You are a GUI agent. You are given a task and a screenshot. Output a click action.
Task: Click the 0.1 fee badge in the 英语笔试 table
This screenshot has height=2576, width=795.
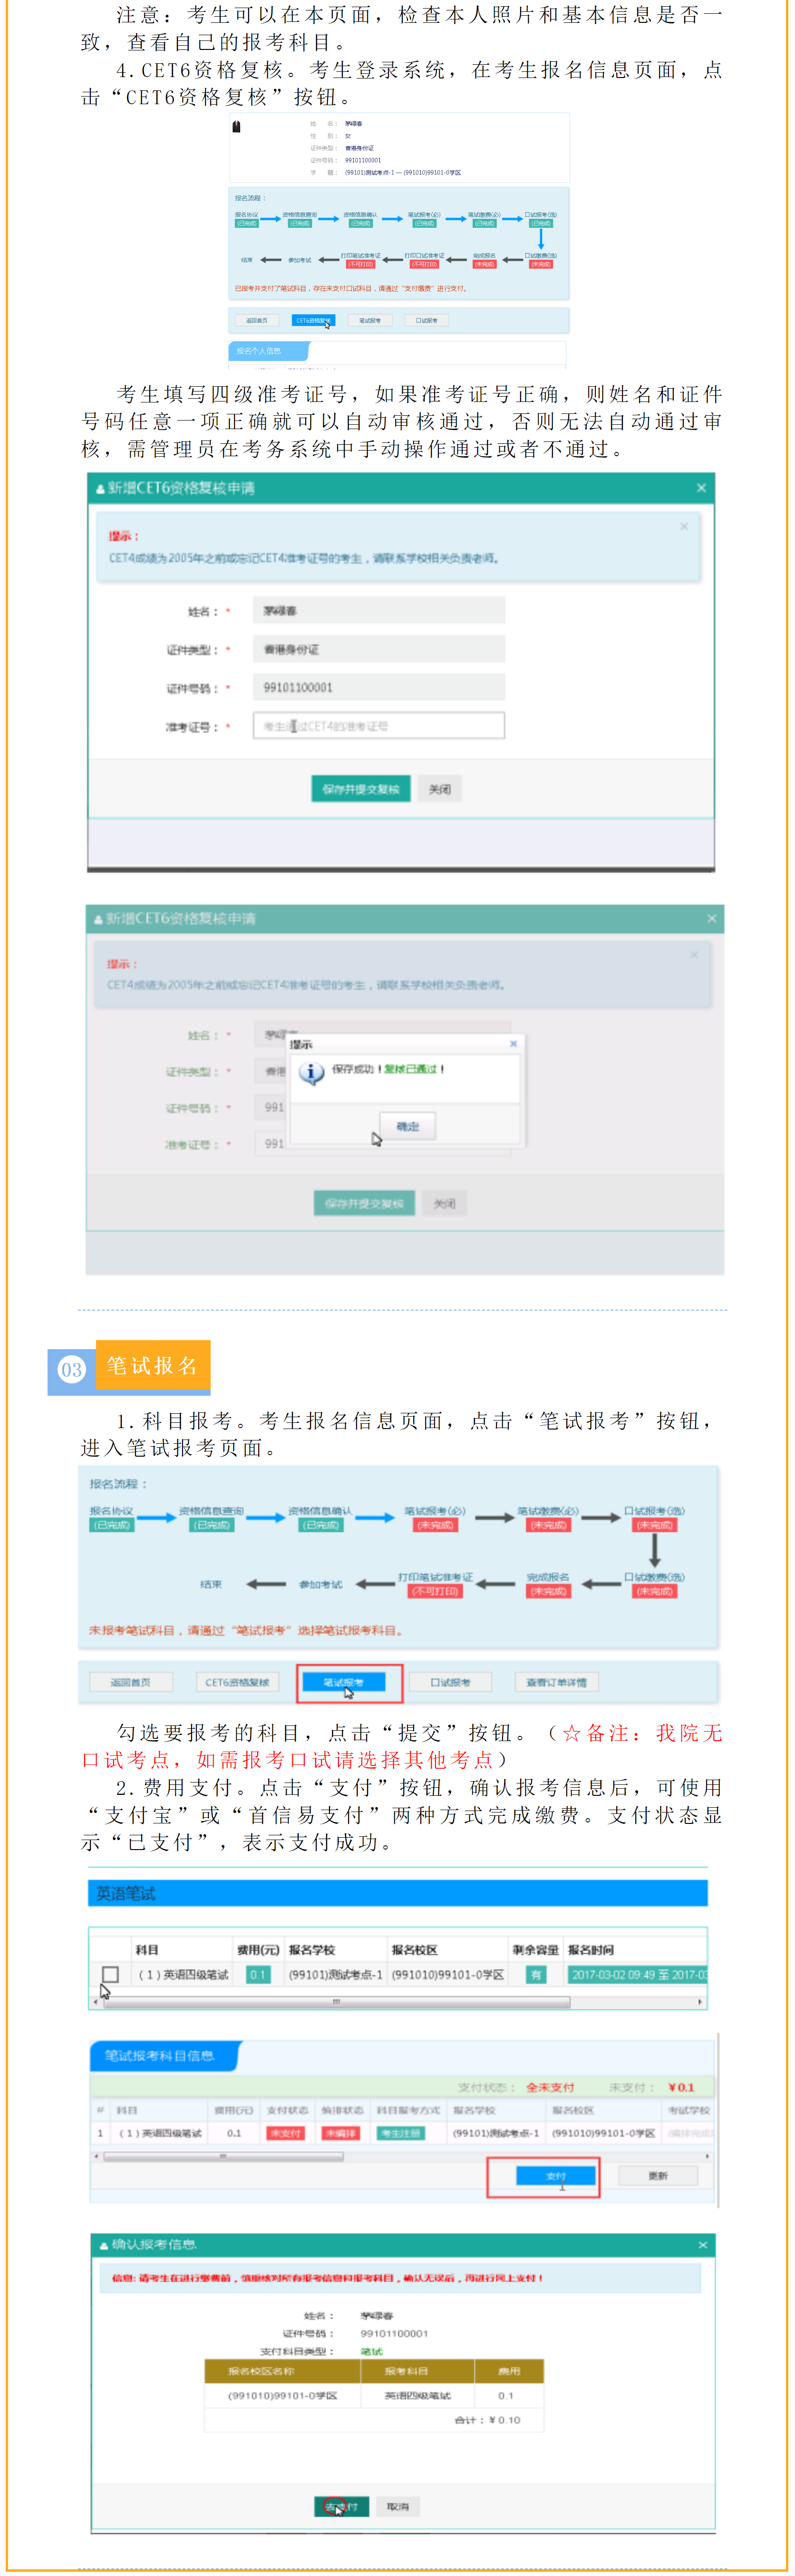coord(257,1974)
